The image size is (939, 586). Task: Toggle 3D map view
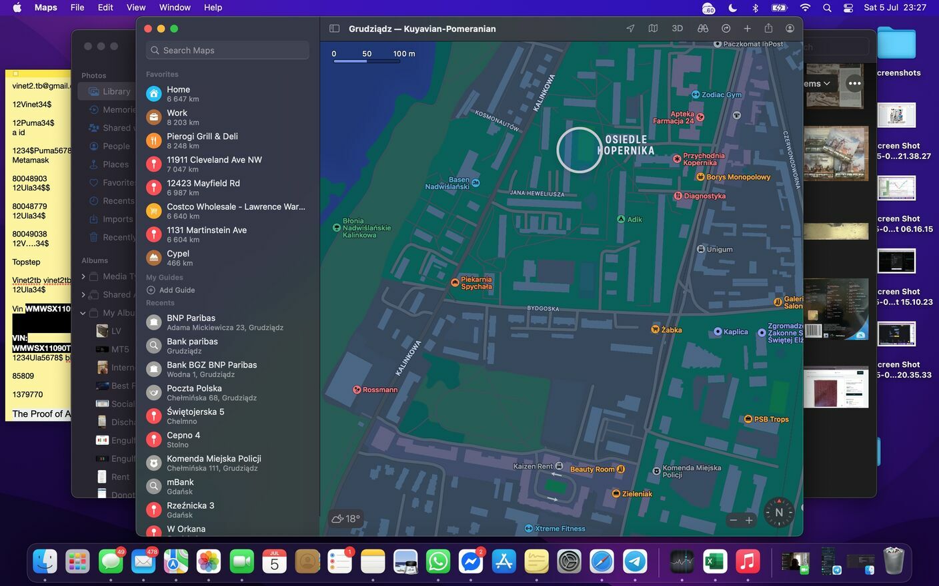tap(677, 29)
